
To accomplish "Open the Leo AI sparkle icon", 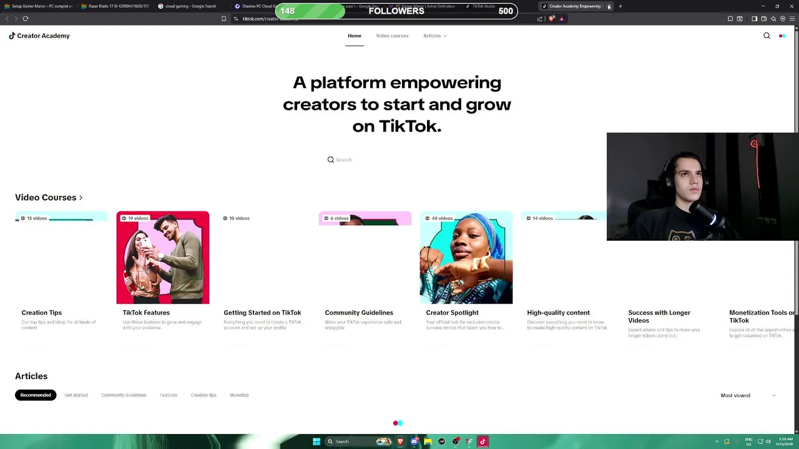I will tap(773, 19).
